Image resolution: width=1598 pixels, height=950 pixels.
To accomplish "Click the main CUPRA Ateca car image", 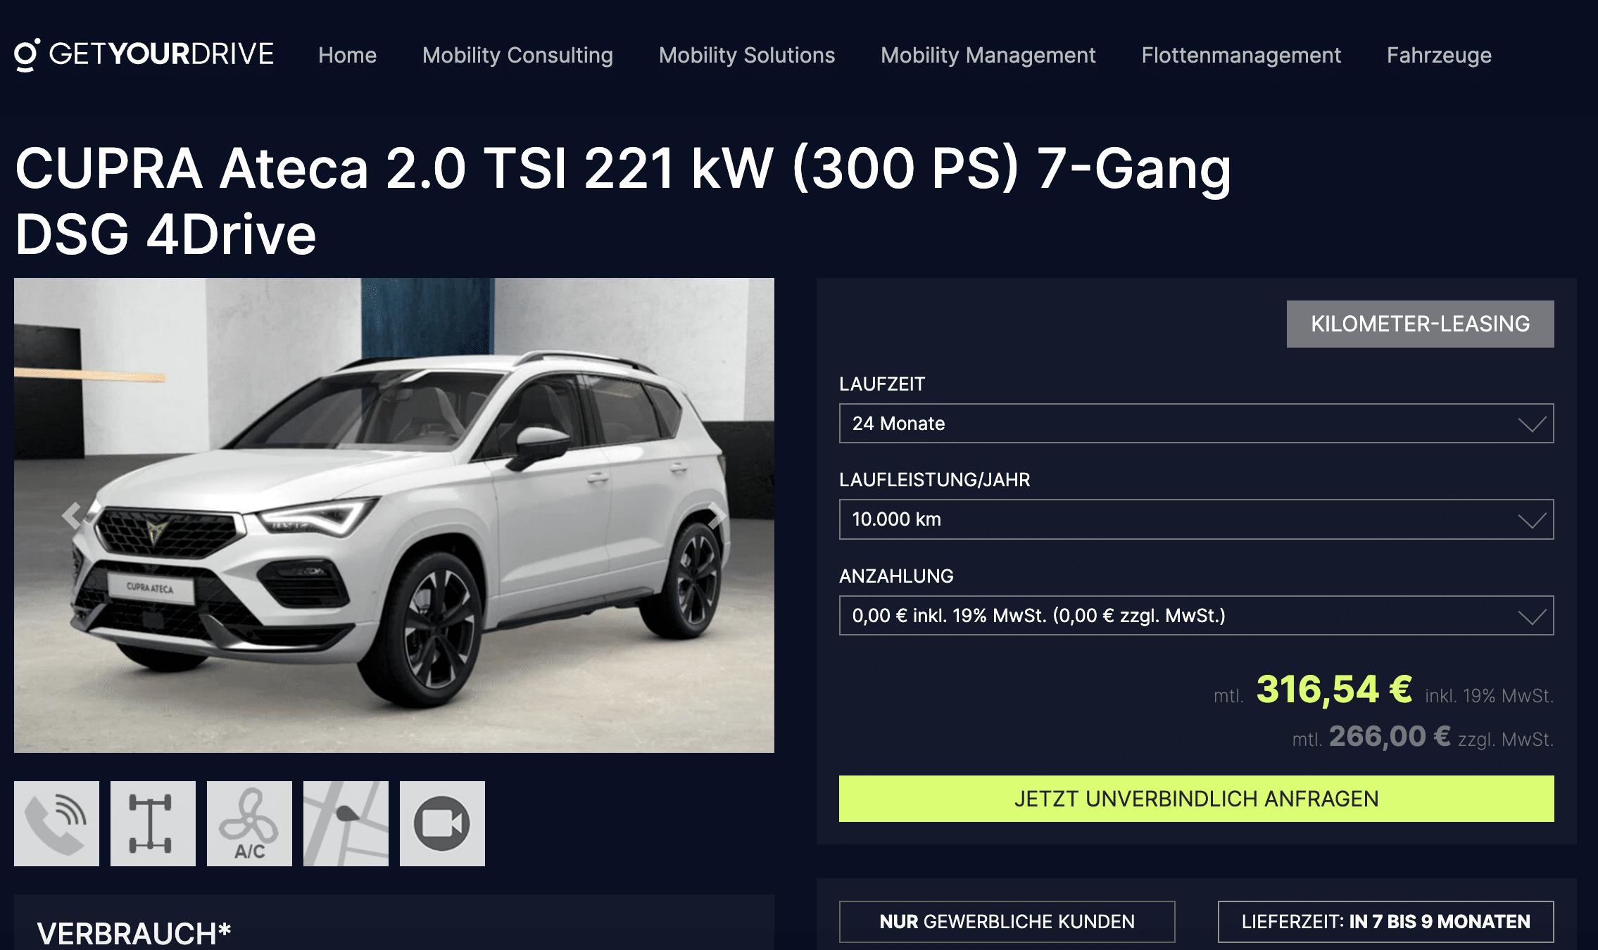I will pyautogui.click(x=394, y=515).
